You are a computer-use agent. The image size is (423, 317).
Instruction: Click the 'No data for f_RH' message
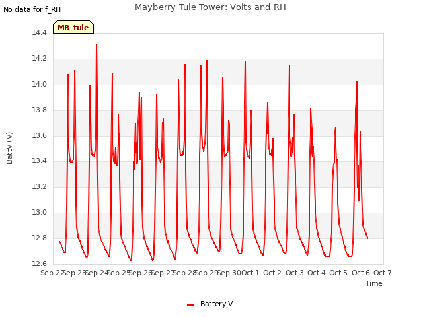32,9
